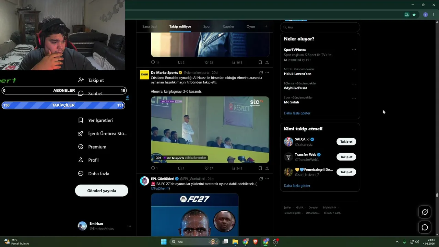Open options for SporTVPlusta promoted trend
Image resolution: width=439 pixels, height=247 pixels.
point(354,50)
